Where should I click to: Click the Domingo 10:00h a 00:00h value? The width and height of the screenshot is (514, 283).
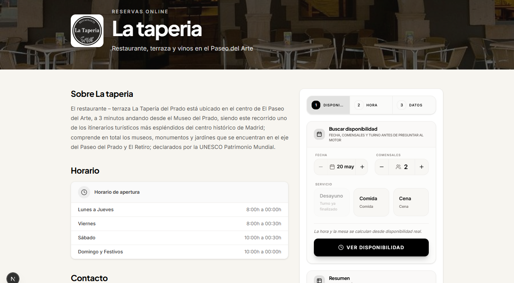(x=263, y=252)
